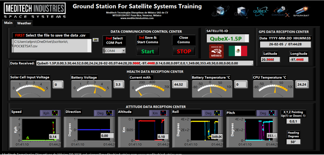
Task: Click the Mexican flag image
Action: (x=238, y=51)
